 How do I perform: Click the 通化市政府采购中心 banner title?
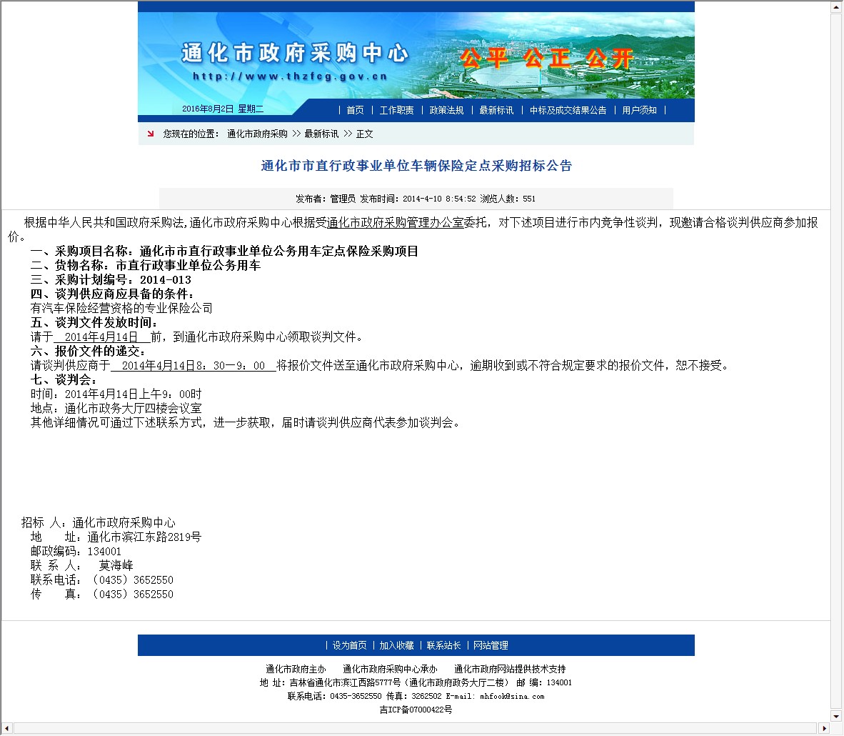coord(295,53)
